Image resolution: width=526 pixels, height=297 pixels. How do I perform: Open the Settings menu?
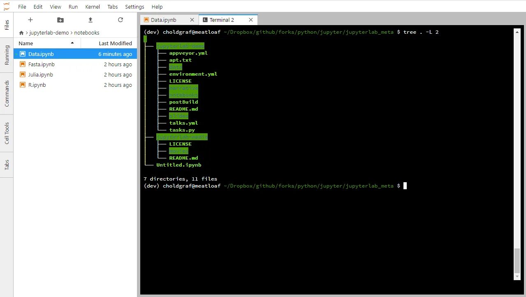click(134, 7)
